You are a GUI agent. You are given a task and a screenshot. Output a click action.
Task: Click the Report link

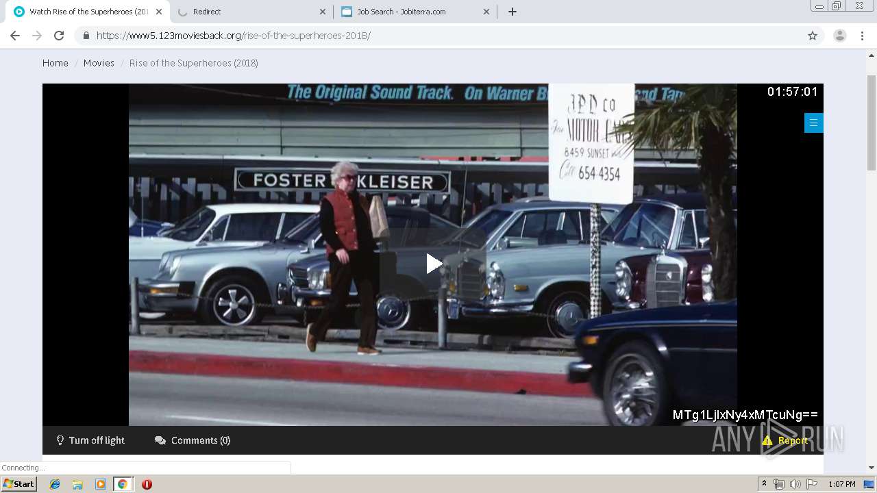793,441
